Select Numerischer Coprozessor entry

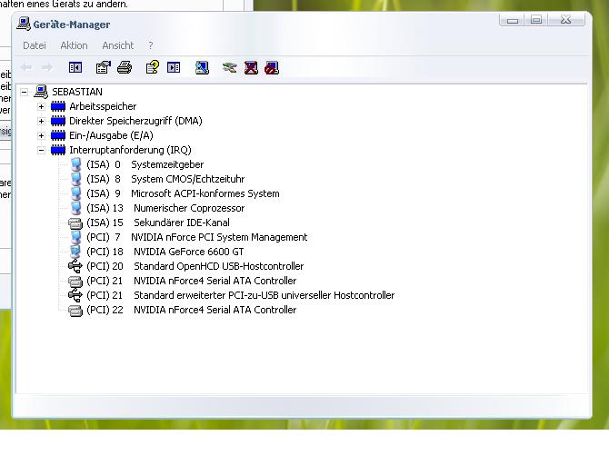click(x=165, y=208)
